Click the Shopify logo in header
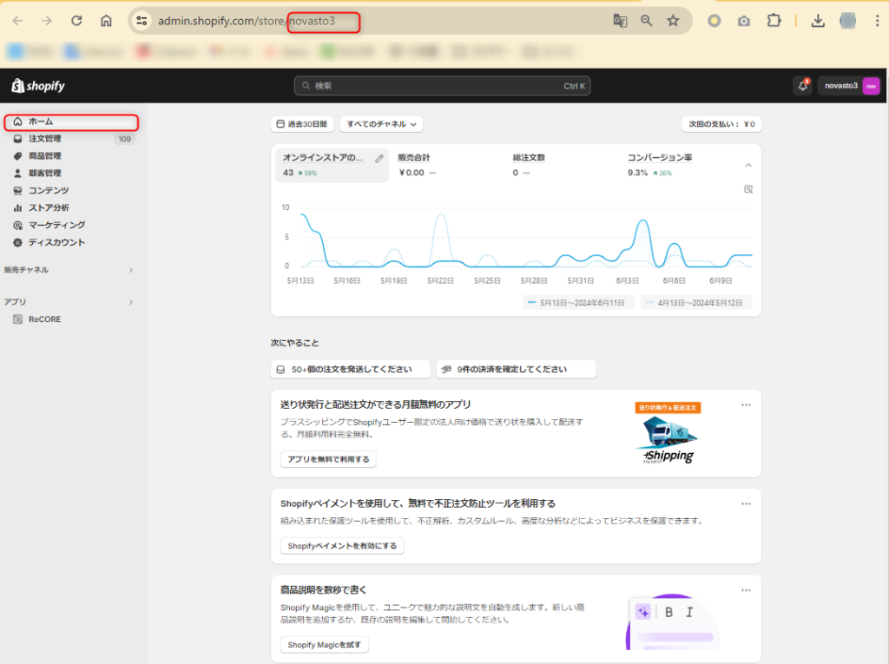Screen dimensions: 889x664 click(38, 86)
